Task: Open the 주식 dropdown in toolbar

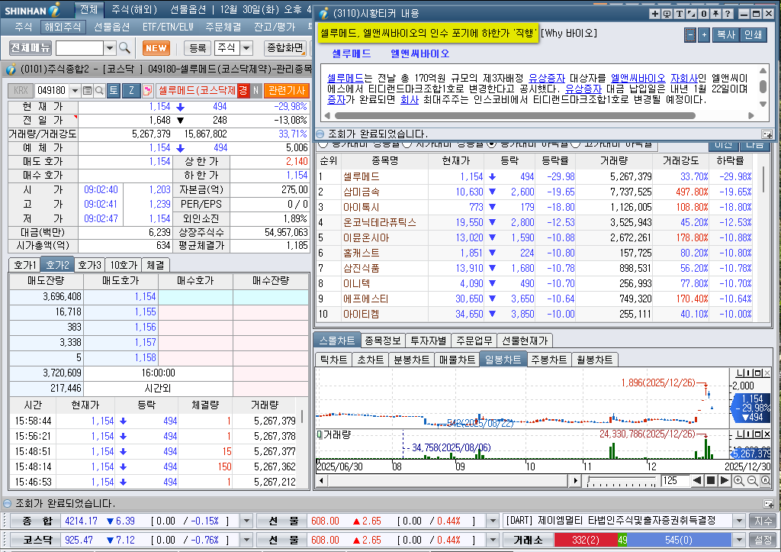Action: (x=246, y=48)
